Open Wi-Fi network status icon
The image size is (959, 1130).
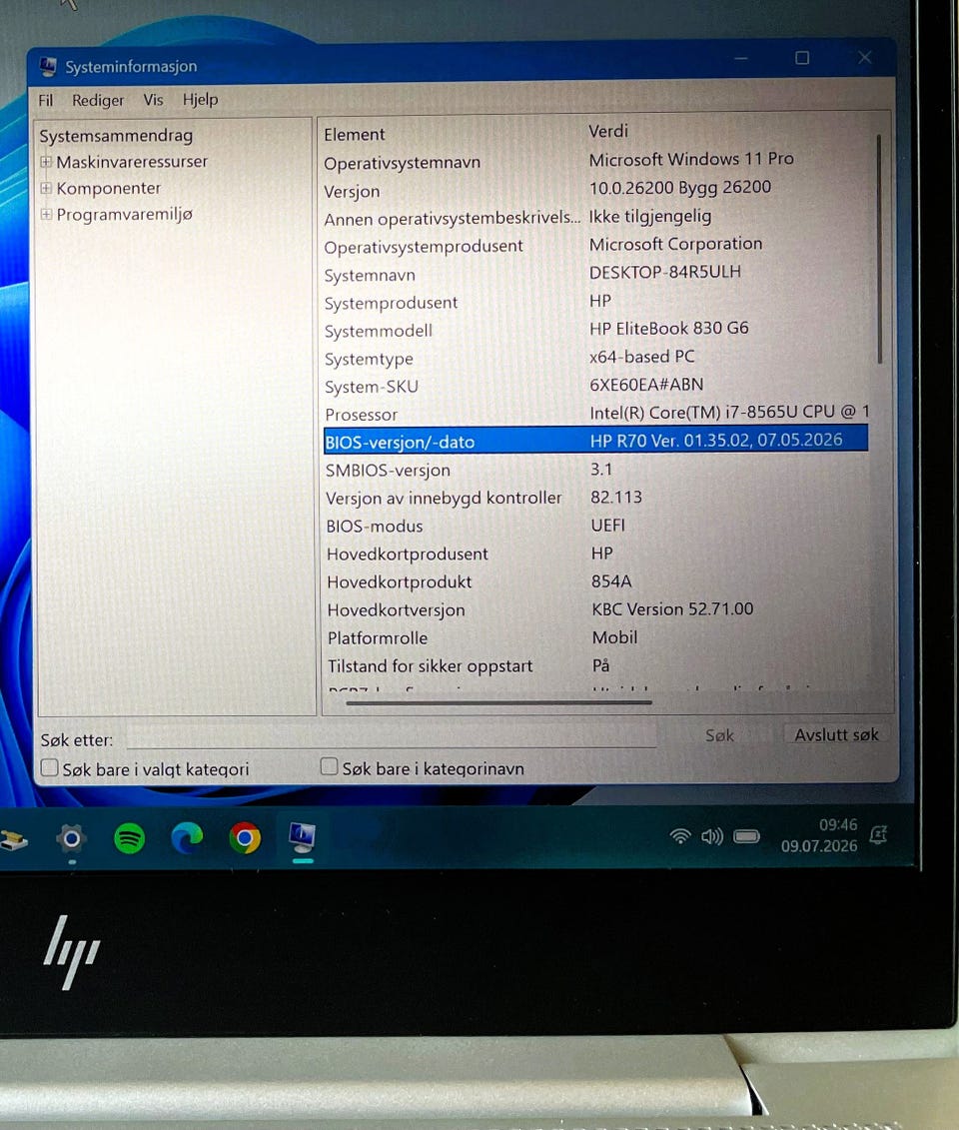point(680,836)
